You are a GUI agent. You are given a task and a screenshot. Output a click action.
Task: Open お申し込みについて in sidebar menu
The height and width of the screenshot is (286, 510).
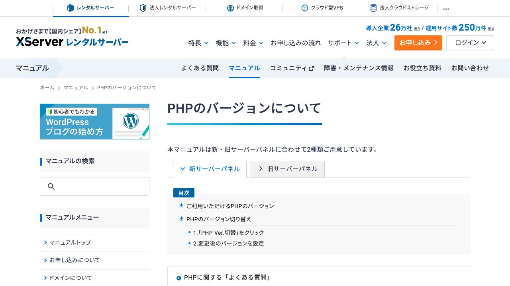[x=94, y=260]
